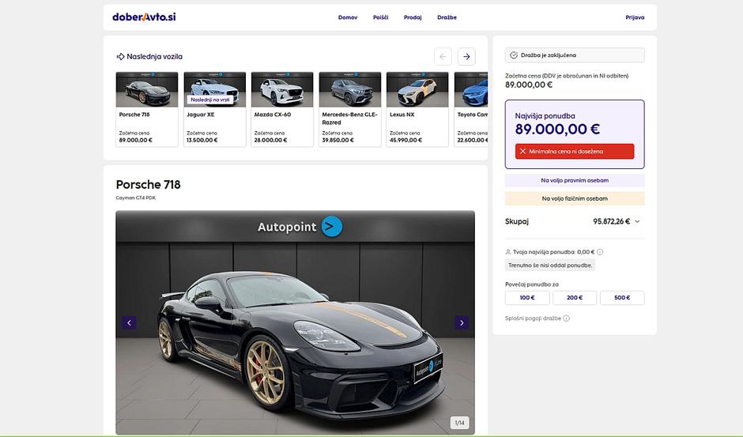Go to next photo of Porsche
Image resolution: width=743 pixels, height=437 pixels.
click(462, 322)
